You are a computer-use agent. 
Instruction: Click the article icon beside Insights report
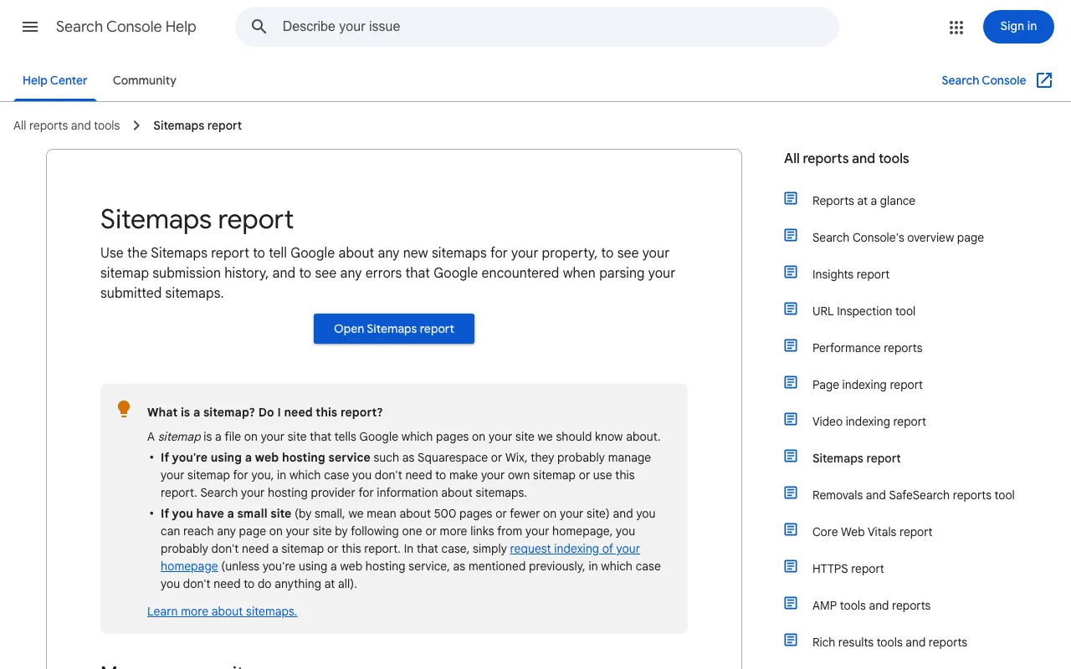point(791,273)
